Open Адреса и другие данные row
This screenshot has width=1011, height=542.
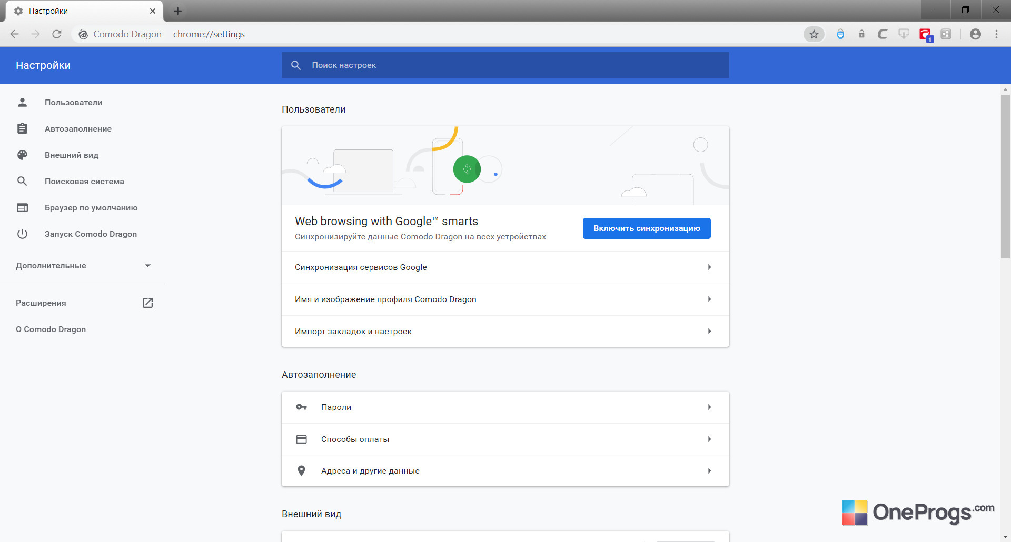pos(506,471)
